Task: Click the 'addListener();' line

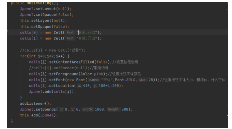Action: point(35,103)
